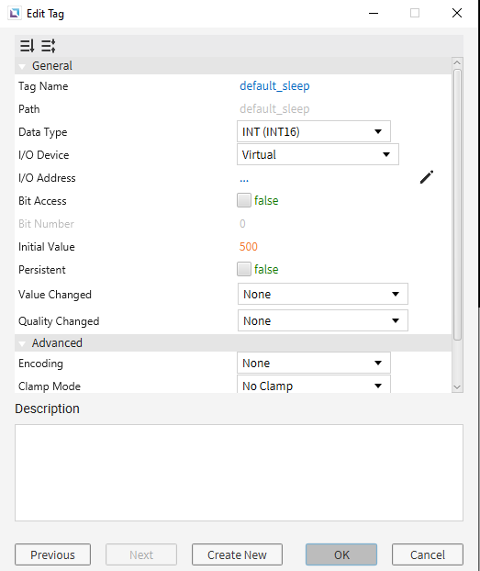
Task: Open the Value Changed dropdown
Action: click(323, 294)
